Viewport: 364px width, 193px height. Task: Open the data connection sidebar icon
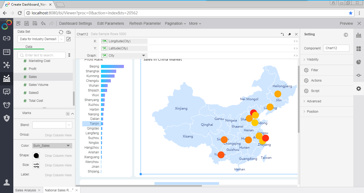(7, 38)
